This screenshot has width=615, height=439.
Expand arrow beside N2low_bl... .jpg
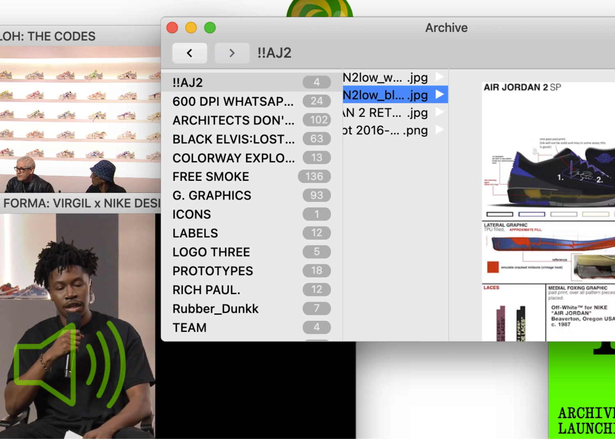pyautogui.click(x=440, y=94)
